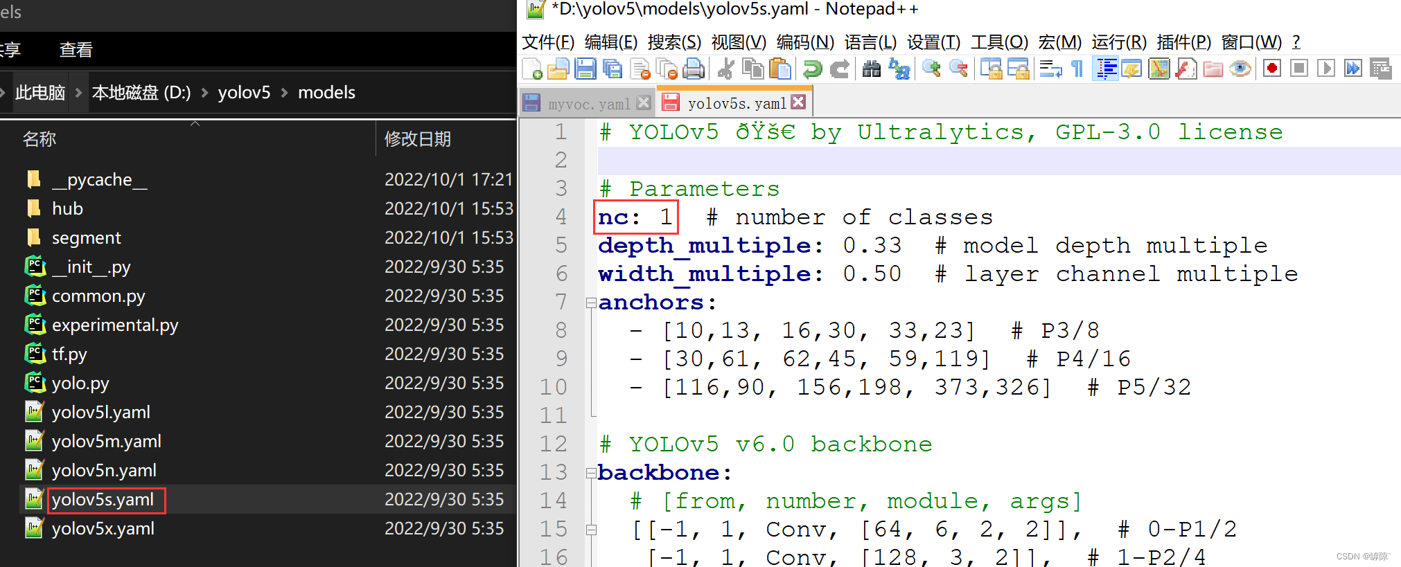The height and width of the screenshot is (567, 1401).
Task: Click the New file icon in Notepad++
Action: (x=532, y=69)
